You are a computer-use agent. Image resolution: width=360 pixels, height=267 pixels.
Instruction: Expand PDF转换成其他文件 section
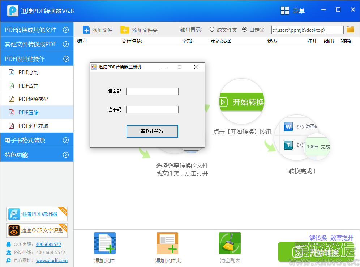click(x=37, y=29)
